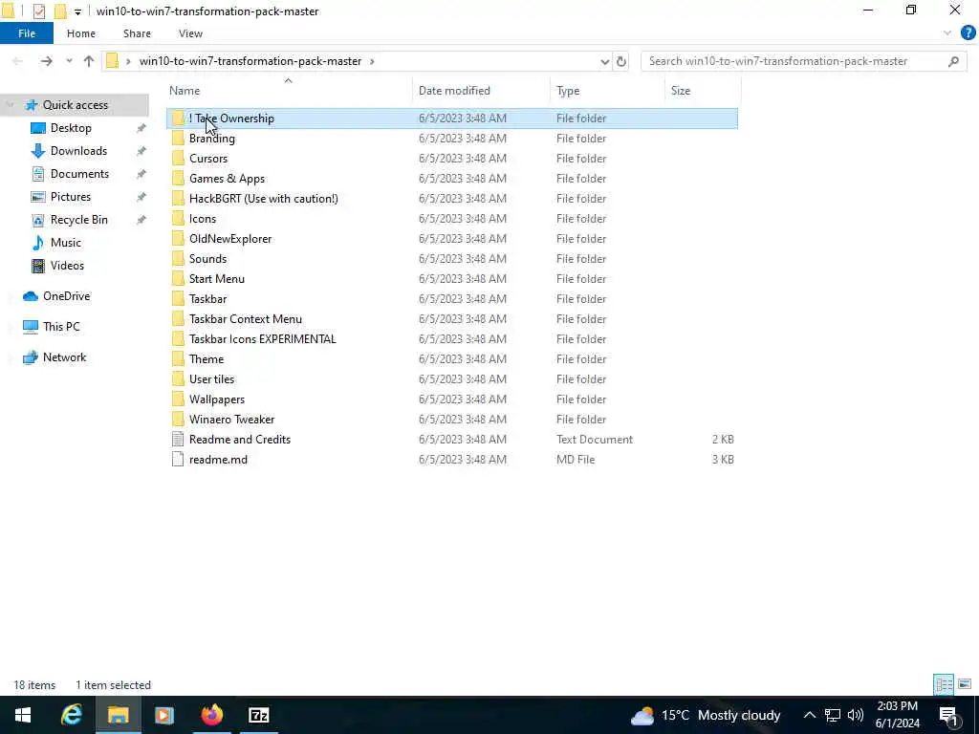Open the File ribbon tab
979x734 pixels.
26,33
